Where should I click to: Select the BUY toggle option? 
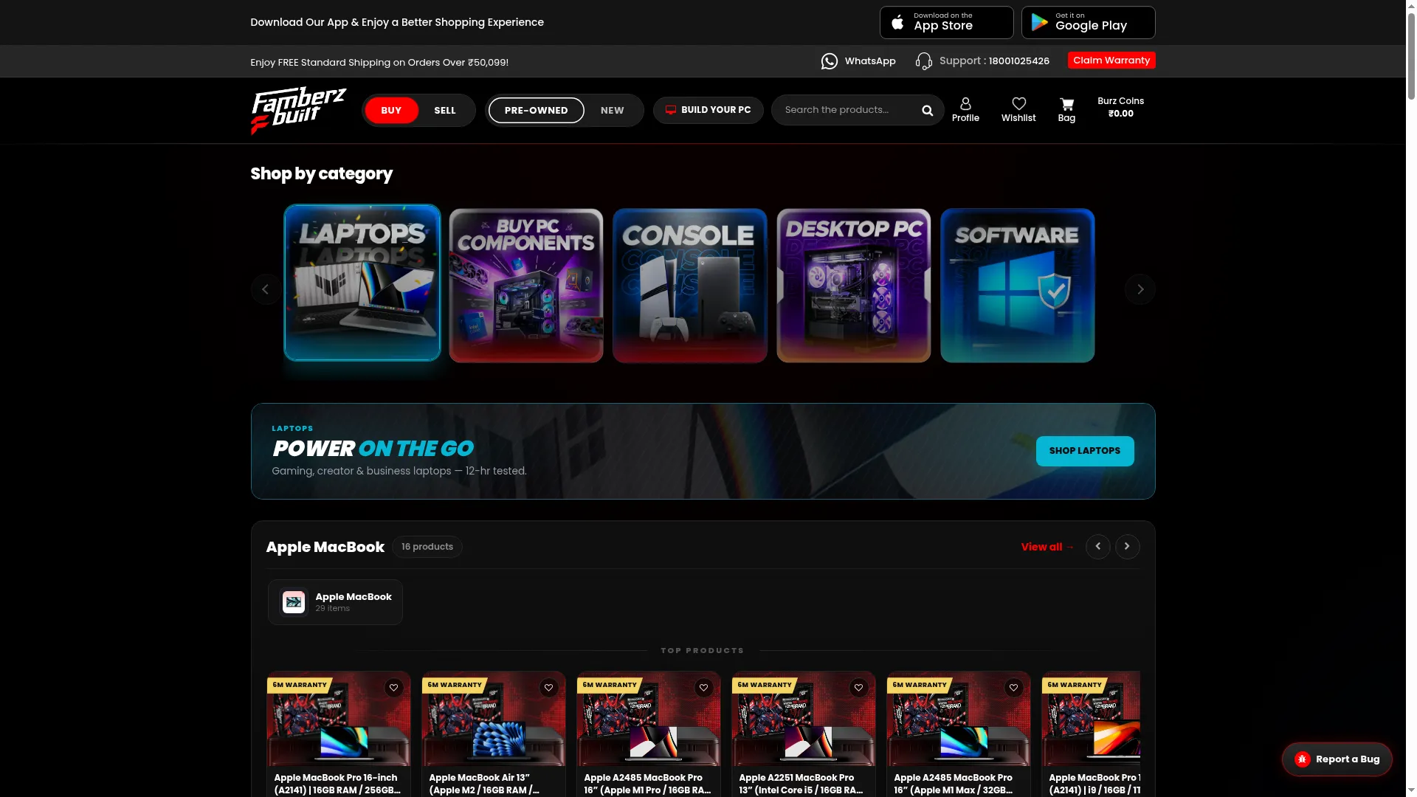tap(391, 111)
